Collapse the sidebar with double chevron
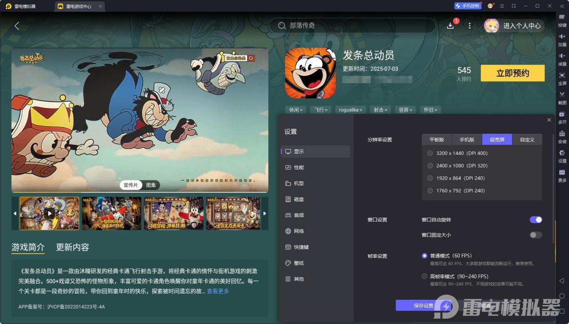 [x=562, y=6]
